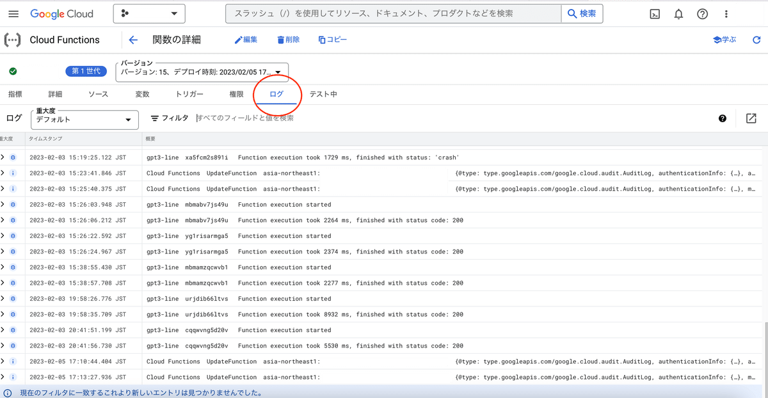Switch to the 権限 tab
This screenshot has width=768, height=398.
(236, 94)
